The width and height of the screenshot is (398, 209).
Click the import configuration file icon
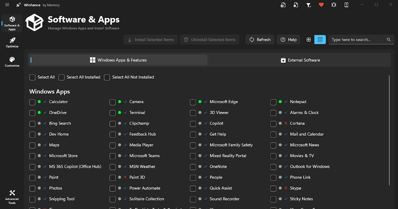(x=296, y=5)
